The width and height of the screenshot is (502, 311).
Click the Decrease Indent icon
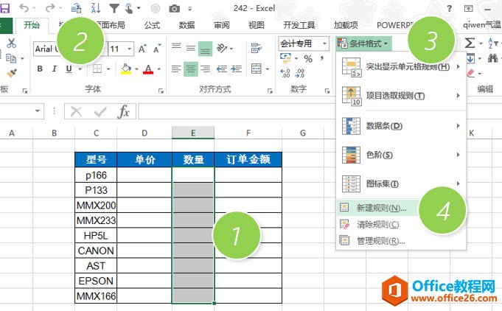222,69
